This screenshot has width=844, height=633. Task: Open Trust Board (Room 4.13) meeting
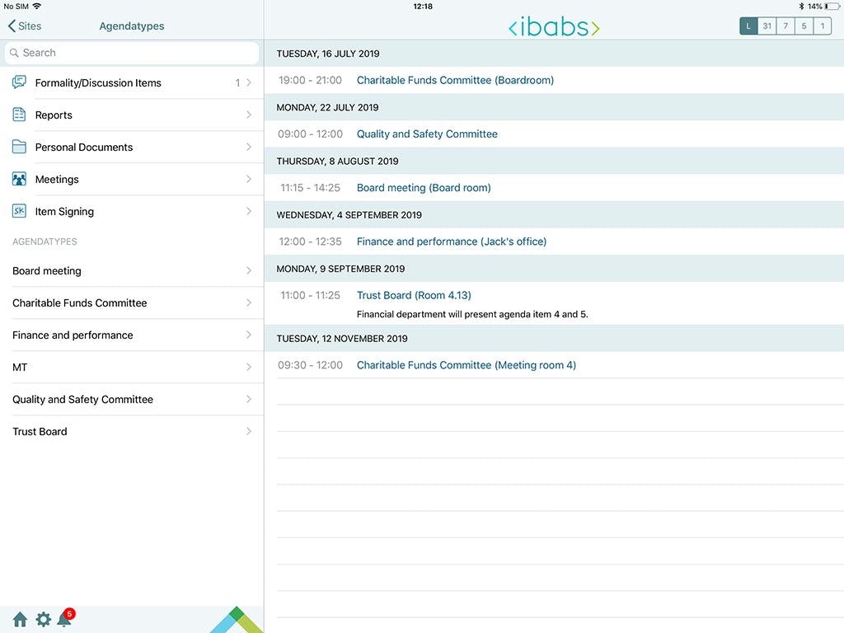(x=414, y=296)
